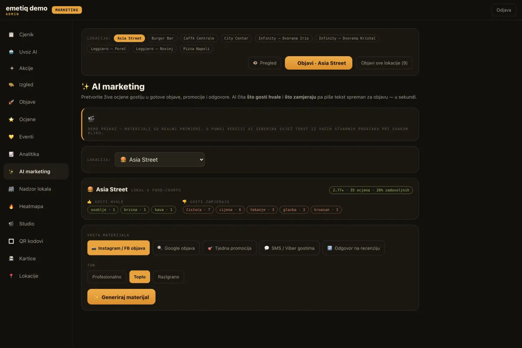
Task: Switch to Infinity – Dvorana Kristal chip
Action: [x=347, y=38]
